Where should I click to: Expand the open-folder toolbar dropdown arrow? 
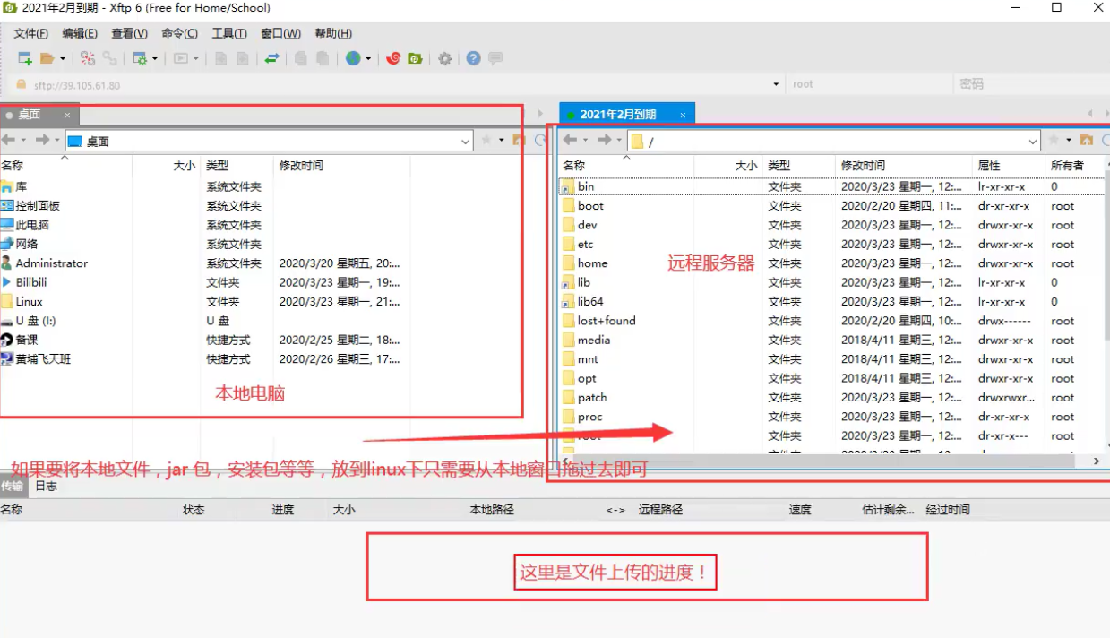point(60,59)
